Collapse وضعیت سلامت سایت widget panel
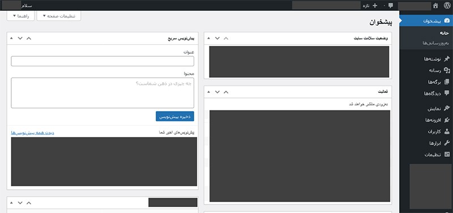Image resolution: width=453 pixels, height=213 pixels. 209,38
